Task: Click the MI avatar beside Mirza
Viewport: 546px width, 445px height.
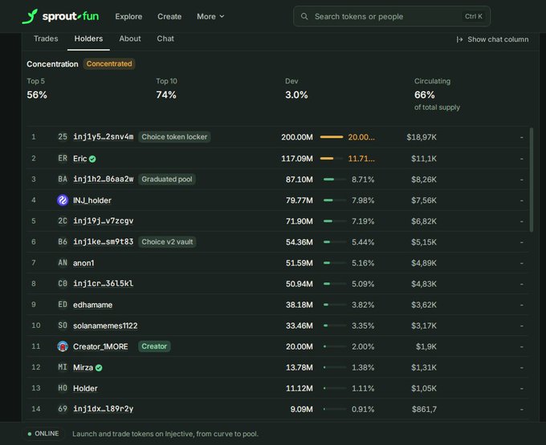Action: [x=63, y=367]
